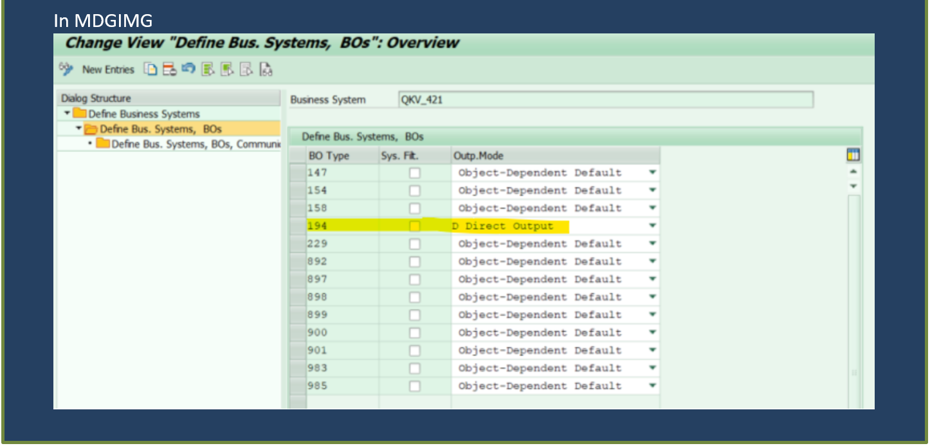Click the Display/Change toggle icon
Viewport: 930px width, 446px height.
tap(66, 69)
